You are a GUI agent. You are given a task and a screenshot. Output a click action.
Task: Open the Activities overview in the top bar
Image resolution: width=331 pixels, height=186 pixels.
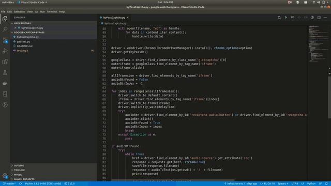pyautogui.click(x=8, y=2)
